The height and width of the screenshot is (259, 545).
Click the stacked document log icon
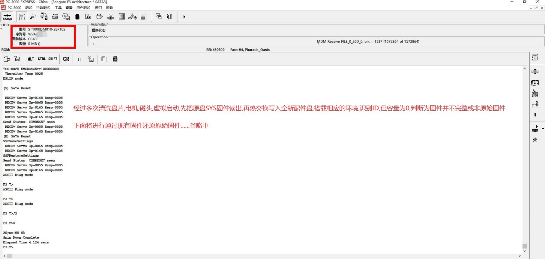[x=115, y=59]
